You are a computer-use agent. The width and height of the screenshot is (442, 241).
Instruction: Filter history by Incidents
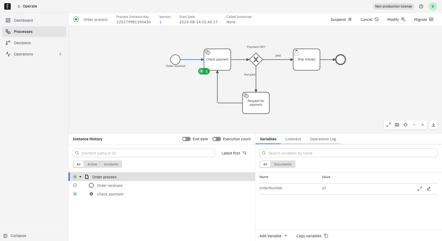pyautogui.click(x=111, y=164)
